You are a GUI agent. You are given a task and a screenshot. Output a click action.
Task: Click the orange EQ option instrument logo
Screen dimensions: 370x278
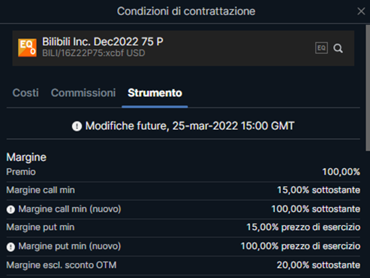click(27, 48)
